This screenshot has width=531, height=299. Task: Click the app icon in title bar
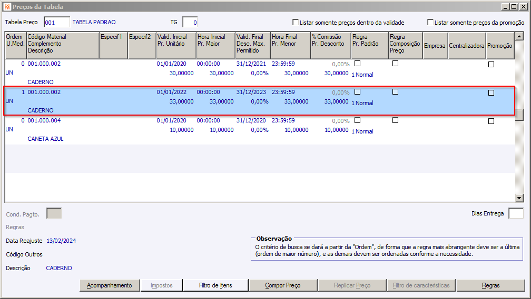(7, 7)
